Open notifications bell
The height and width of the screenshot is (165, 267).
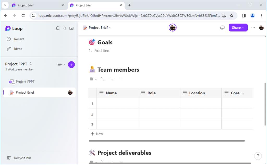click(58, 28)
